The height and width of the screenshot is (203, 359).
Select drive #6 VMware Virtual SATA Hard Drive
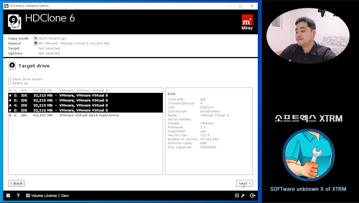[x=86, y=115]
